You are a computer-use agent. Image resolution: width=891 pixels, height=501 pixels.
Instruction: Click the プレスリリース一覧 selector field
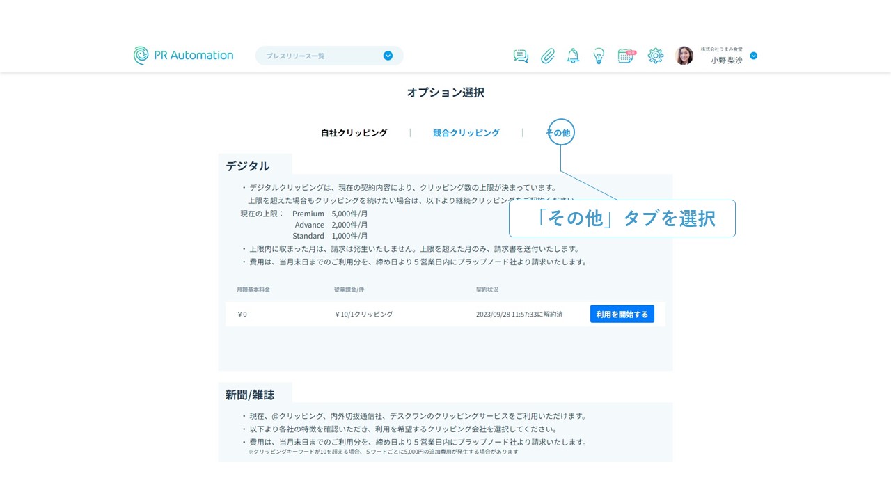[320, 56]
